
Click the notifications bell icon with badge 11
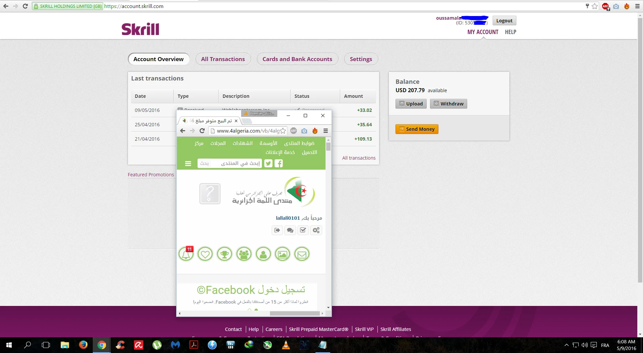tap(186, 254)
